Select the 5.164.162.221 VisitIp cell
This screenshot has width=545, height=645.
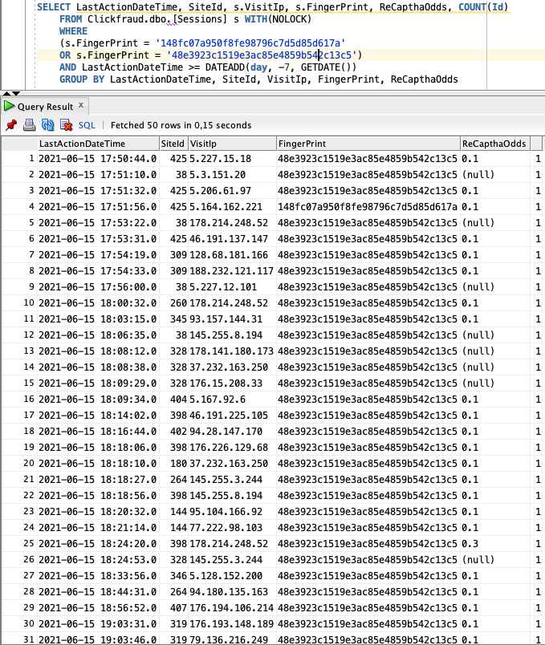point(232,207)
